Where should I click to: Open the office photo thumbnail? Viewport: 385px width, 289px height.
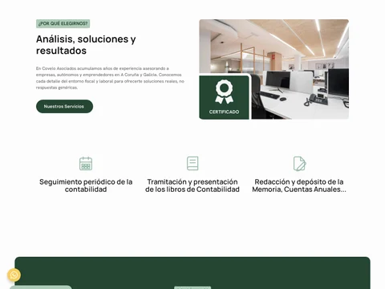click(x=274, y=69)
